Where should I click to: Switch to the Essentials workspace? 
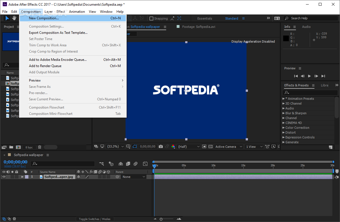point(205,18)
